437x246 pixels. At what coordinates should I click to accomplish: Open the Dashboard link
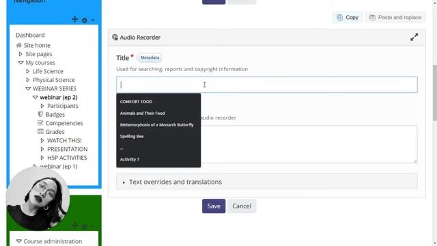pyautogui.click(x=30, y=35)
